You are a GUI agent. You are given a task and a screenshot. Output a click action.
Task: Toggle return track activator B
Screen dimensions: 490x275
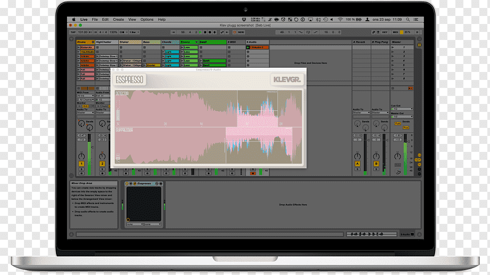tap(376, 164)
